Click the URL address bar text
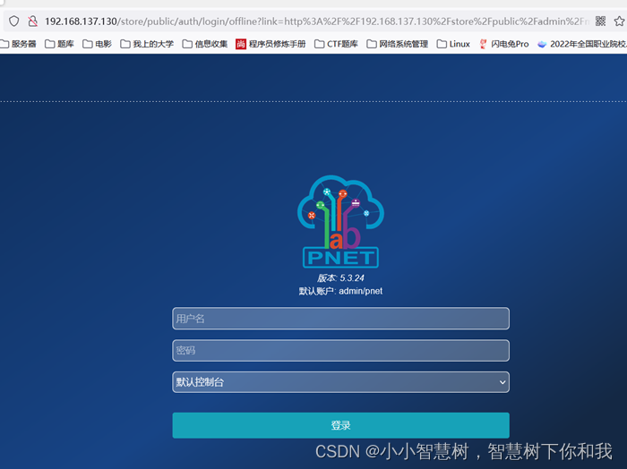Screen dimensions: 627x469 tap(317, 21)
